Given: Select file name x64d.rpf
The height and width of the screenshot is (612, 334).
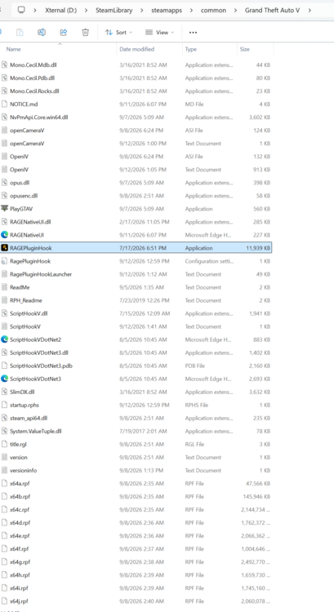Looking at the screenshot, I should click(x=20, y=522).
